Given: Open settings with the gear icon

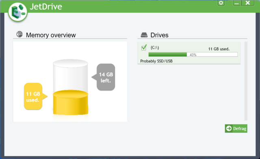Looking at the screenshot, I should [221, 3].
